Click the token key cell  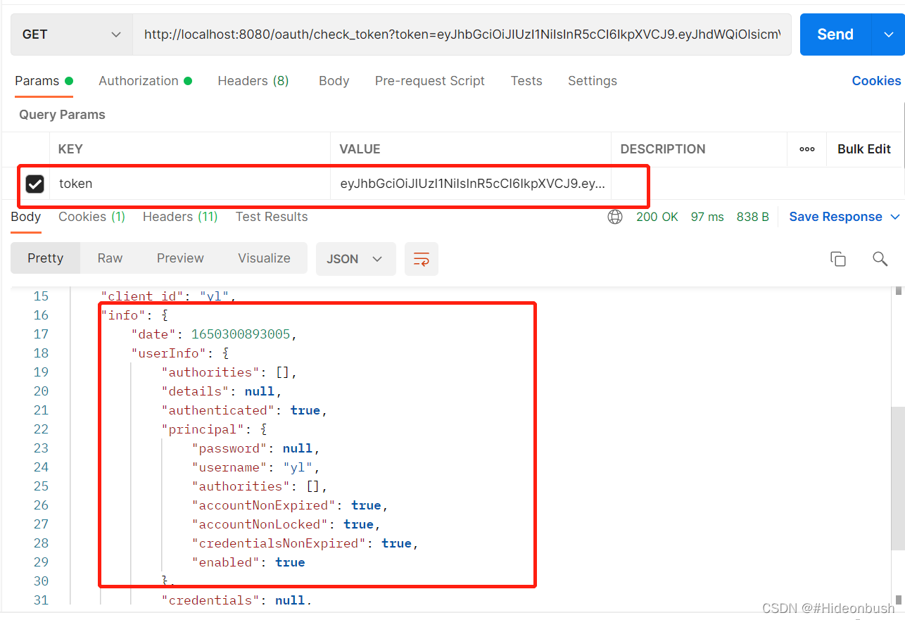point(190,184)
